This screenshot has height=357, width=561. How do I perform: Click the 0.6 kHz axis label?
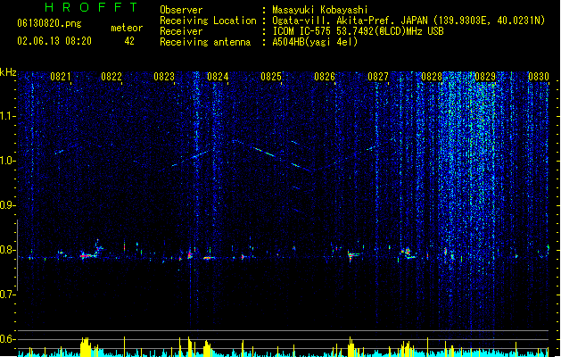[x=6, y=339]
